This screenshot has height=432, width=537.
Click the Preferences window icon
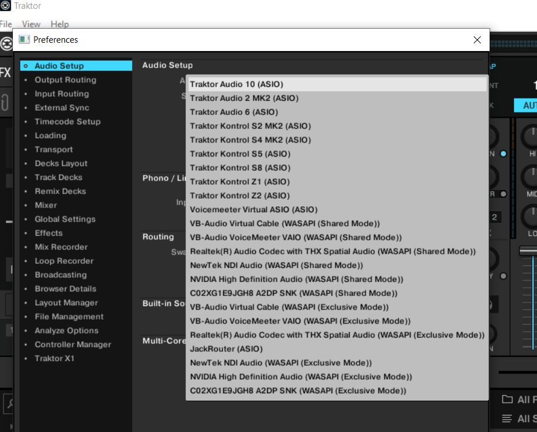click(x=24, y=40)
